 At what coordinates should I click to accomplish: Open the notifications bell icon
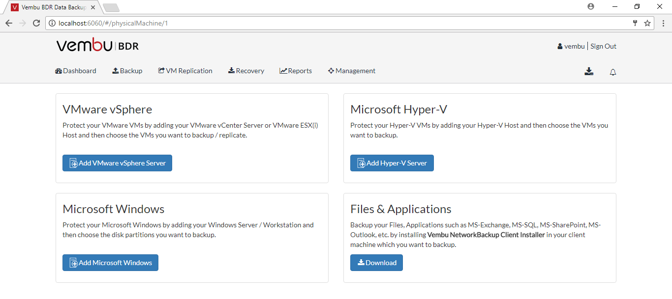click(613, 72)
